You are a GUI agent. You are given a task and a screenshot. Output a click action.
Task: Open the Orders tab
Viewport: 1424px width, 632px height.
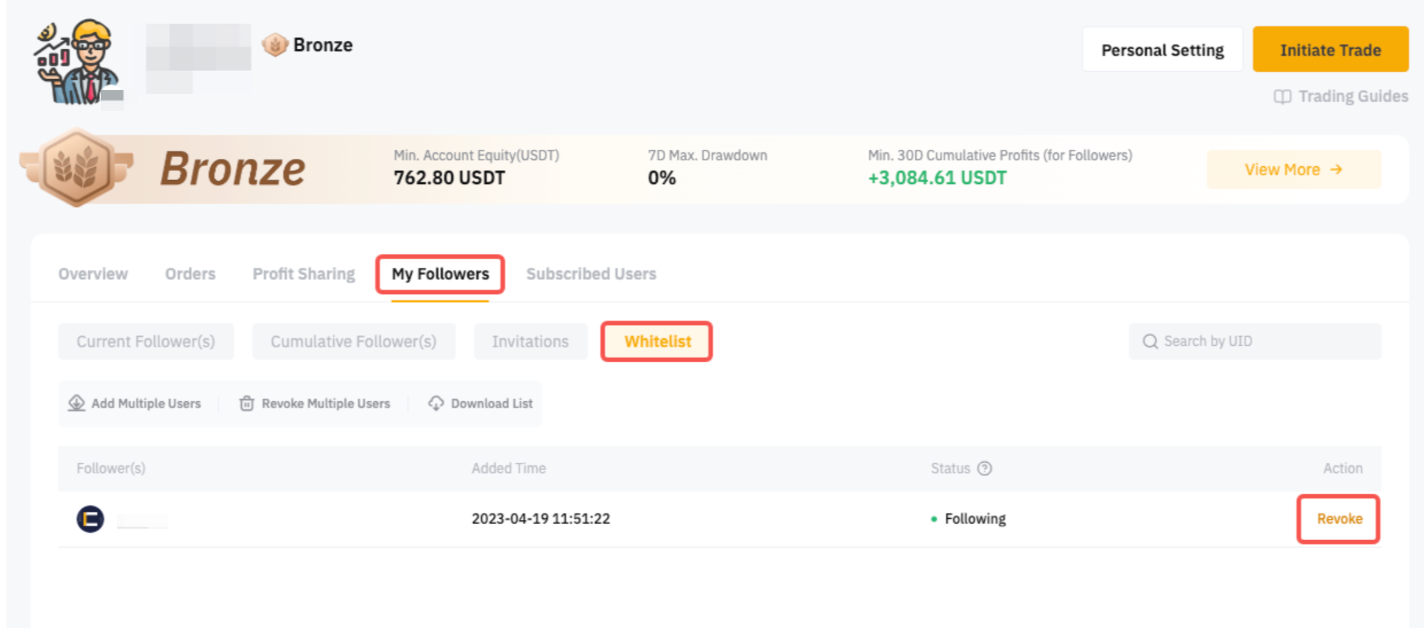(190, 274)
